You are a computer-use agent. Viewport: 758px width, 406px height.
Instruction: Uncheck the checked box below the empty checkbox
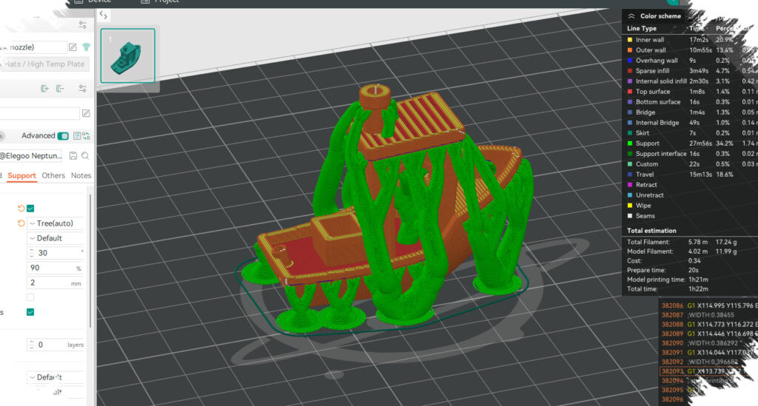click(30, 312)
